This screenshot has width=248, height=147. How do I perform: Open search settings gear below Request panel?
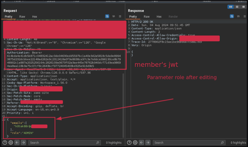tap(11, 142)
